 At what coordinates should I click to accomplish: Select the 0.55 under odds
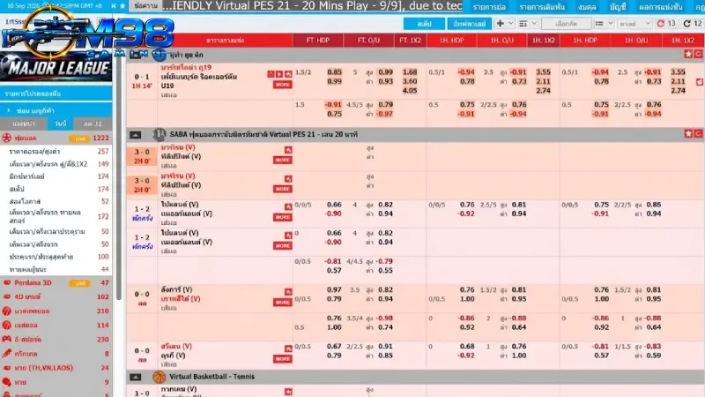[385, 271]
